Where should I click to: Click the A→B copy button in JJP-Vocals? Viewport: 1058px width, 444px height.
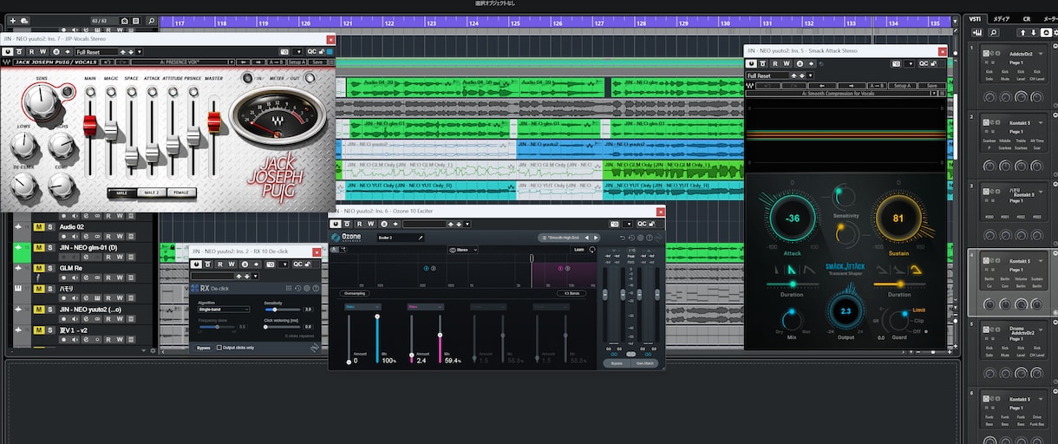point(275,62)
